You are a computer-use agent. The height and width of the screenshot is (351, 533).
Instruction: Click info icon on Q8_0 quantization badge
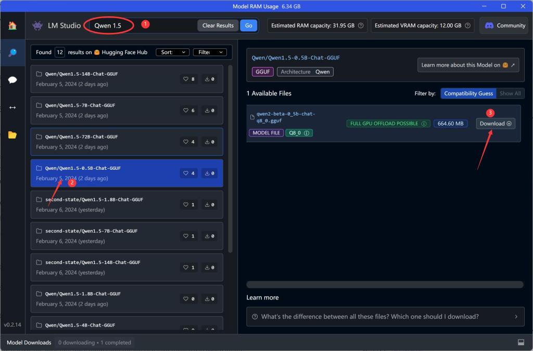click(307, 133)
